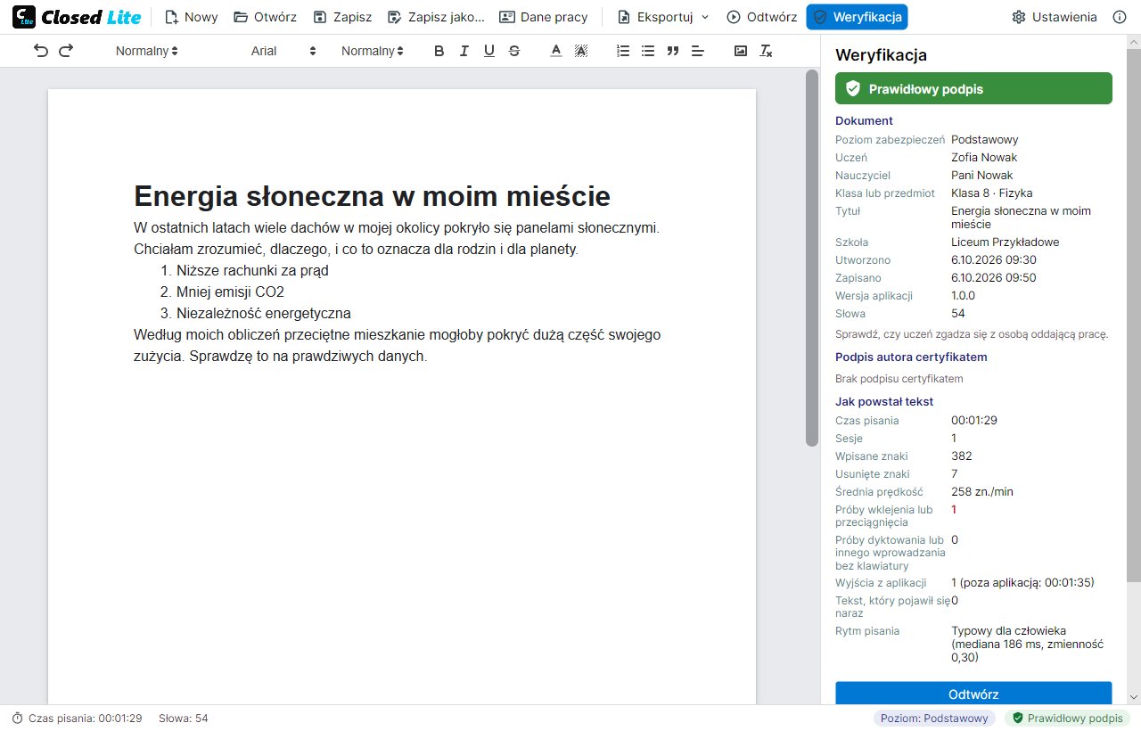Save the document with Zapisz
This screenshot has height=731, width=1141.
(342, 17)
